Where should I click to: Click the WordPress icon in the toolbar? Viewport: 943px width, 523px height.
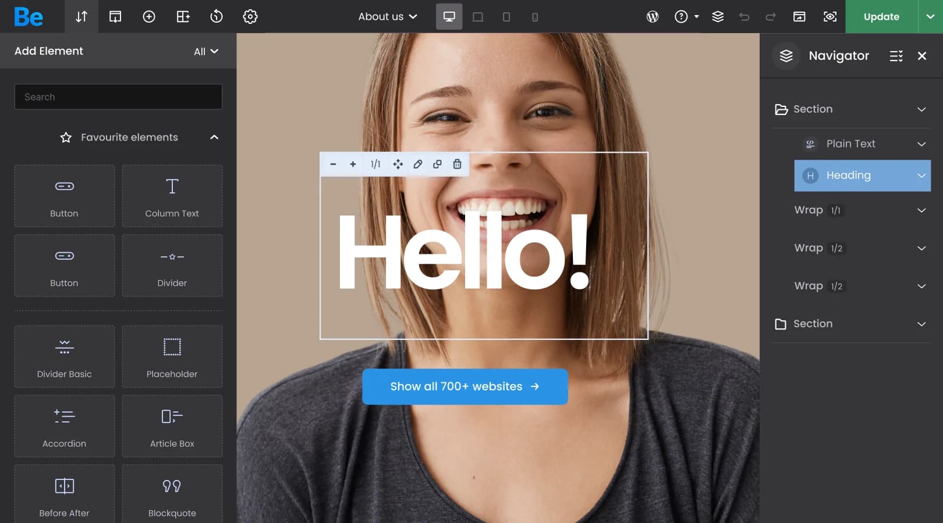(x=653, y=16)
